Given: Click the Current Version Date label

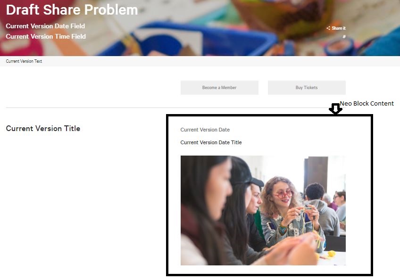Looking at the screenshot, I should pyautogui.click(x=205, y=130).
